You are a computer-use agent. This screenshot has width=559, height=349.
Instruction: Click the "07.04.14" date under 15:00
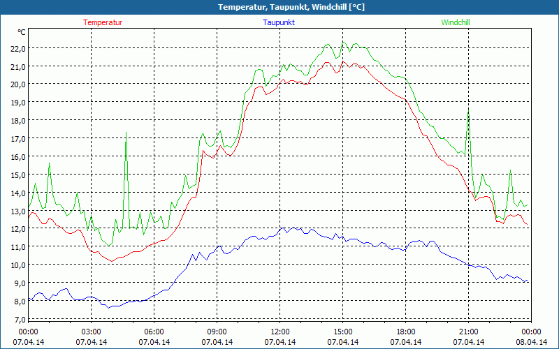click(342, 342)
